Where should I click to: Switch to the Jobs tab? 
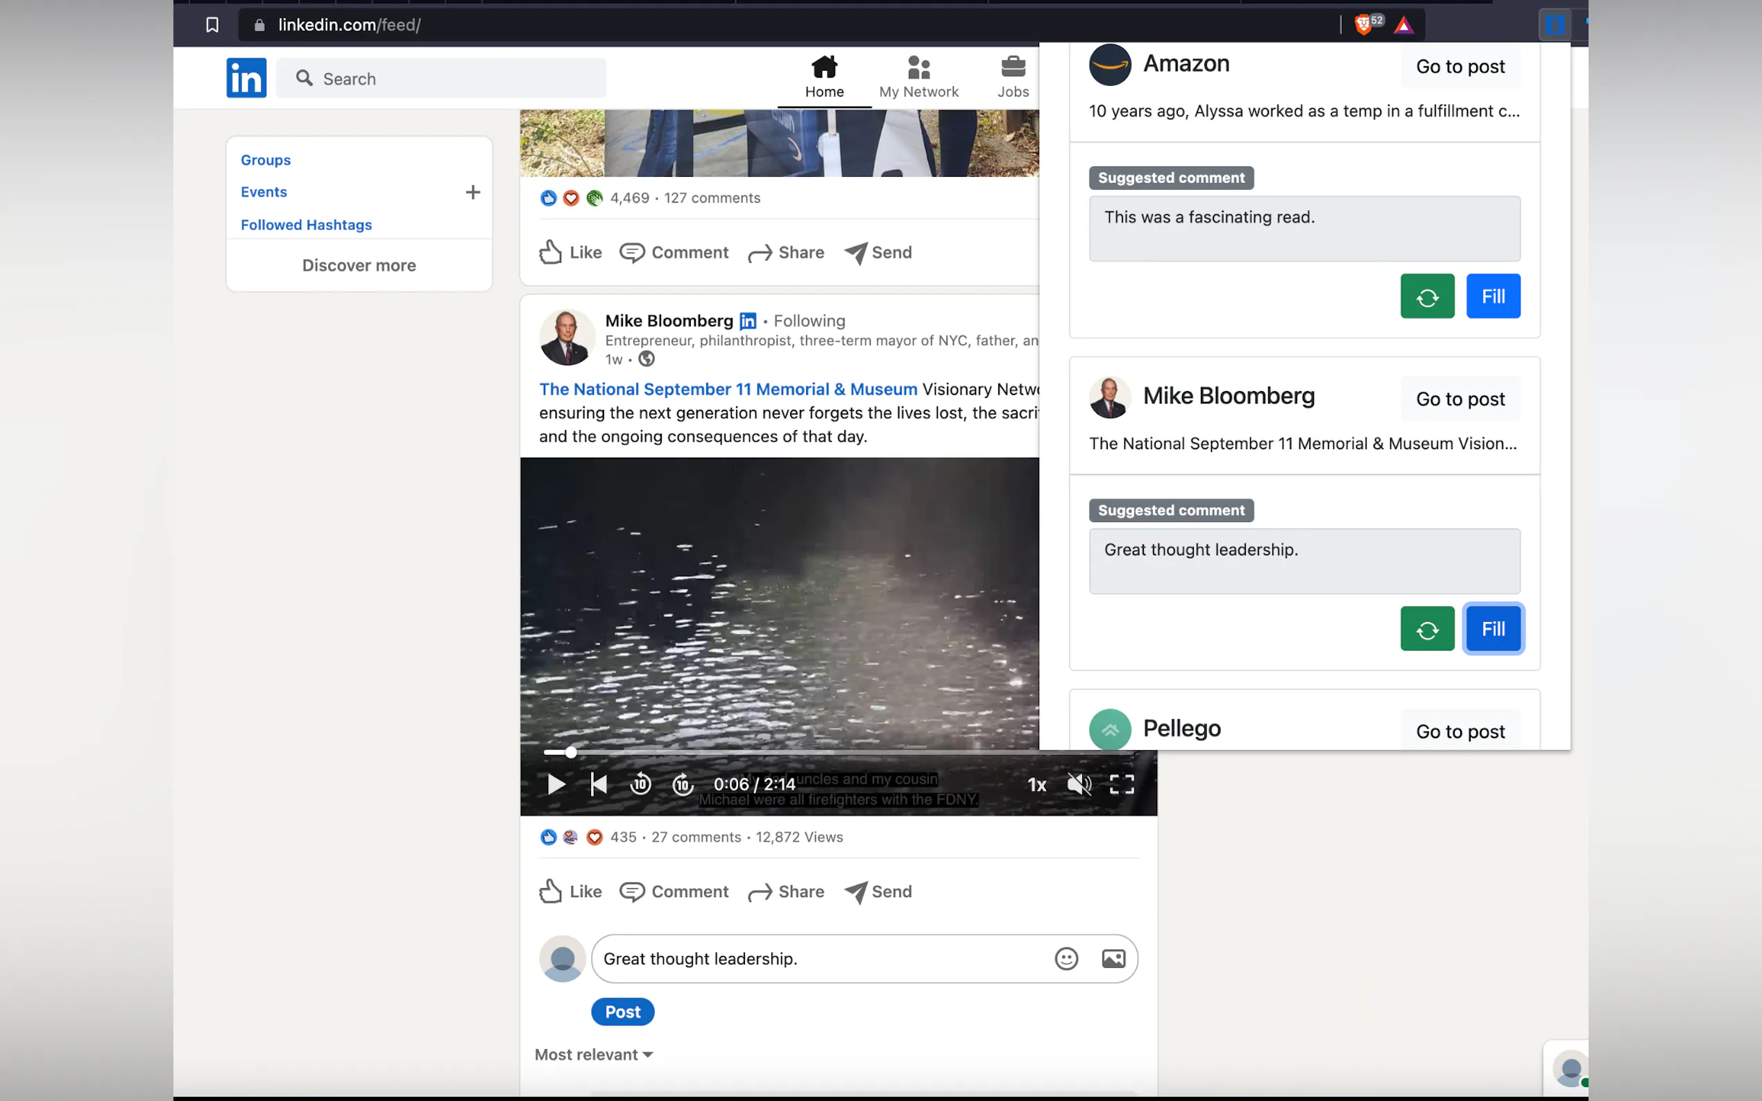[x=1013, y=76]
